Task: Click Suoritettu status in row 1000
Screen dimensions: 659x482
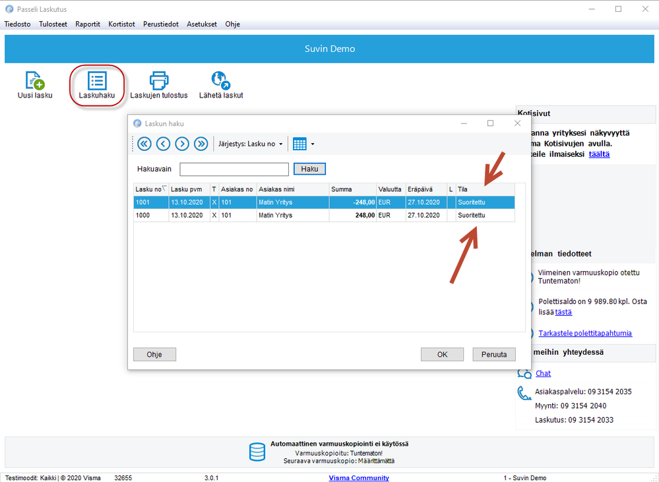Action: click(485, 215)
